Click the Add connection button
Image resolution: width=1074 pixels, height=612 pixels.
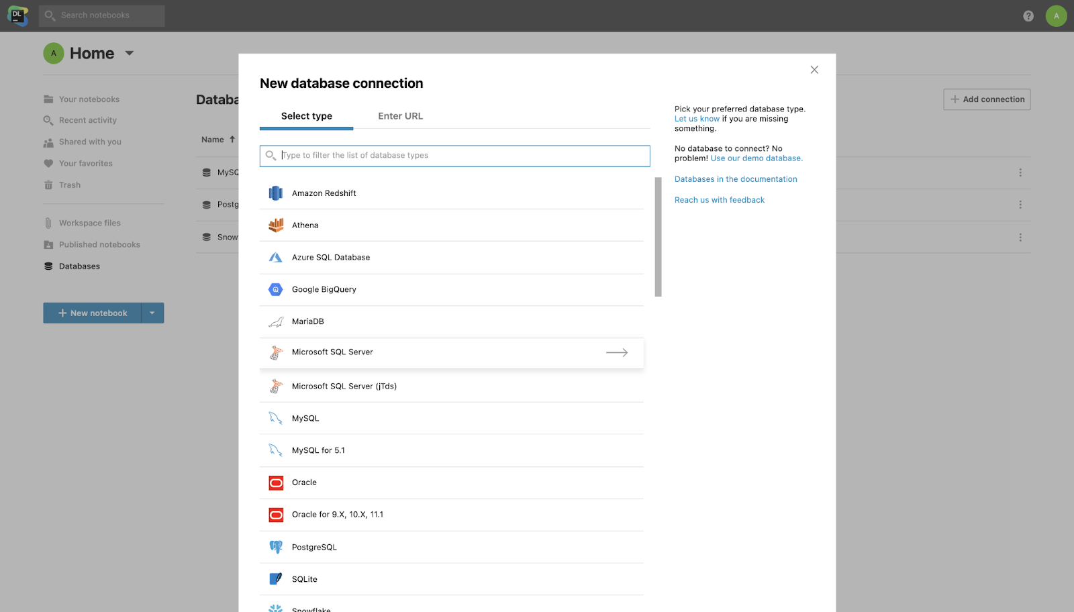(x=987, y=99)
